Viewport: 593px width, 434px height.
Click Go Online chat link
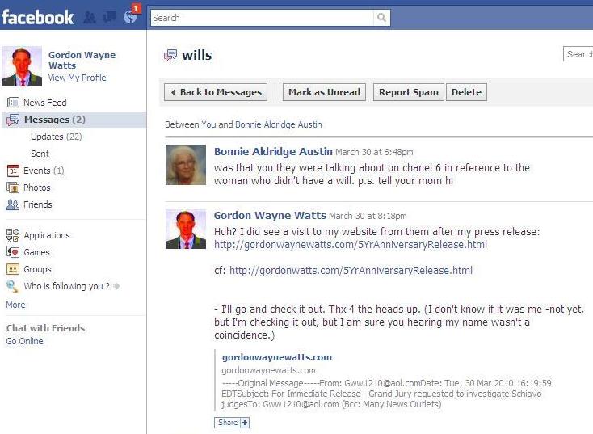[24, 341]
